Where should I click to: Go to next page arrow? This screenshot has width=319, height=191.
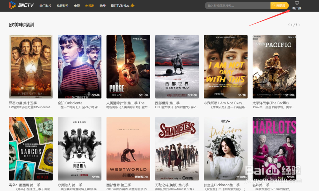click(299, 25)
